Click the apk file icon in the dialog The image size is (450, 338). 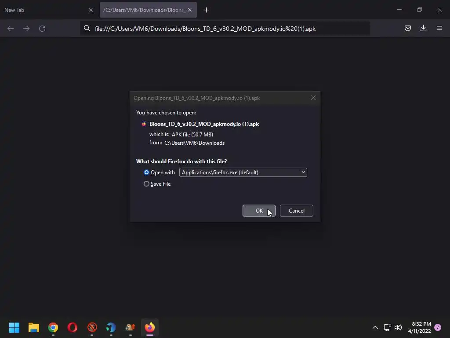(144, 124)
